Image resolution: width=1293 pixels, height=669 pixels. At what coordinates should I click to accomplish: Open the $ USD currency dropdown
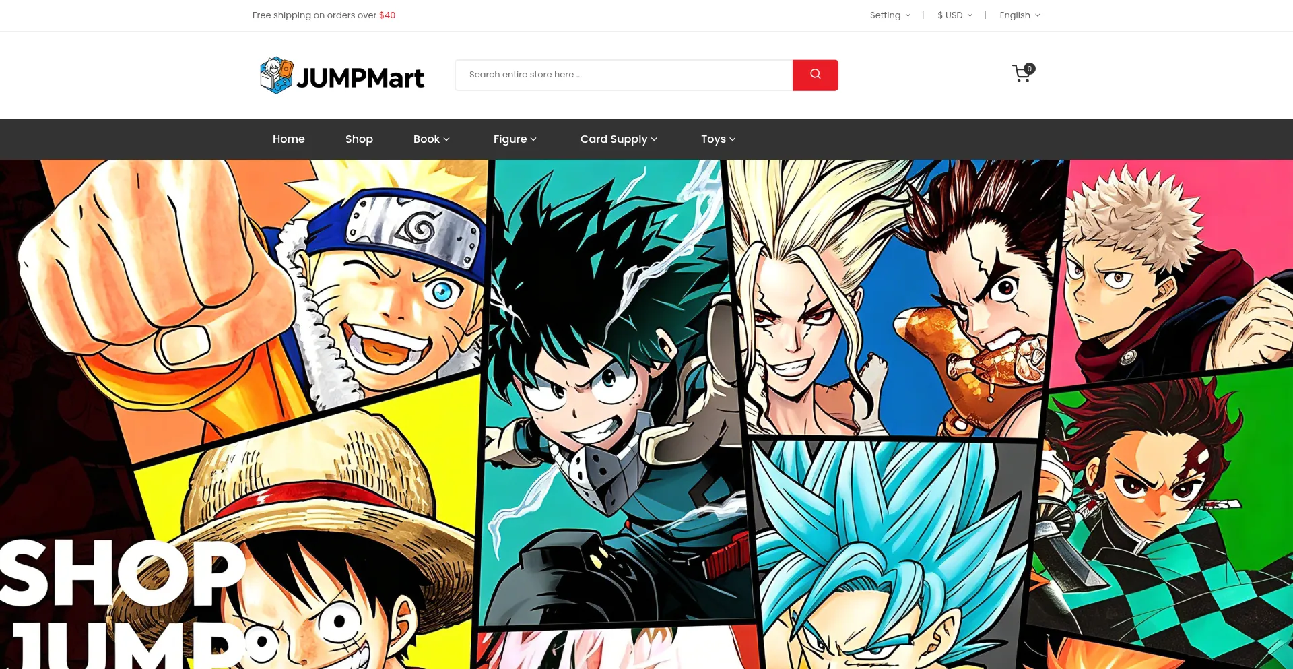tap(955, 15)
